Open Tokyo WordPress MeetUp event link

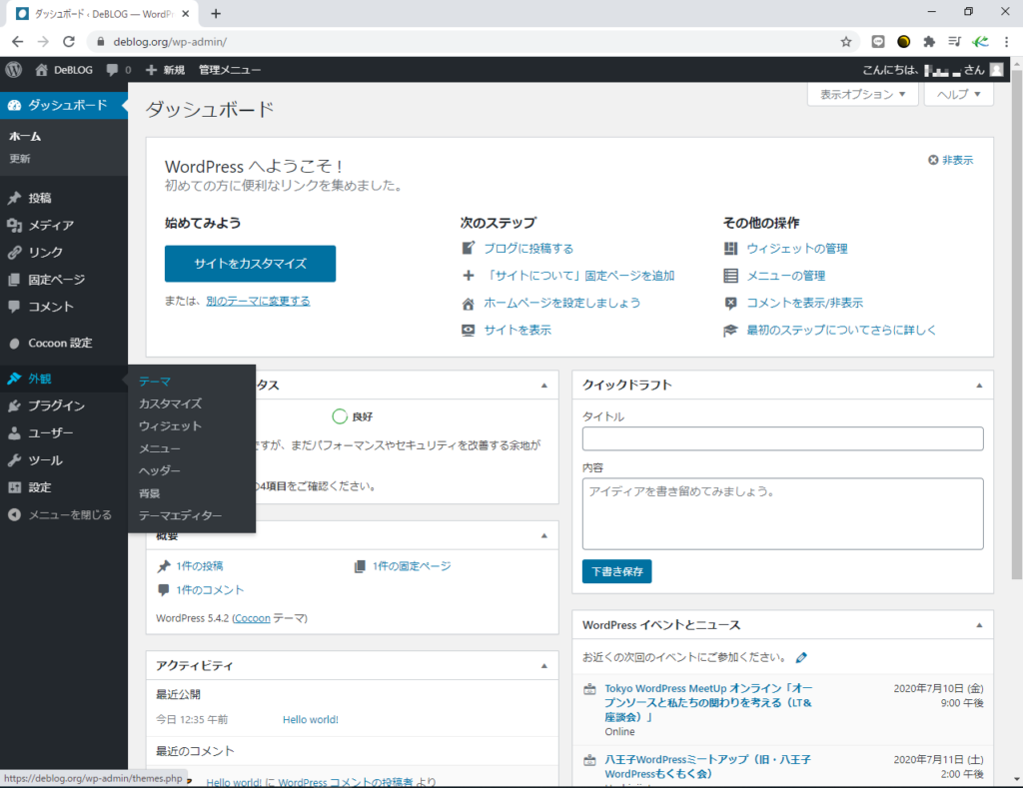(708, 702)
